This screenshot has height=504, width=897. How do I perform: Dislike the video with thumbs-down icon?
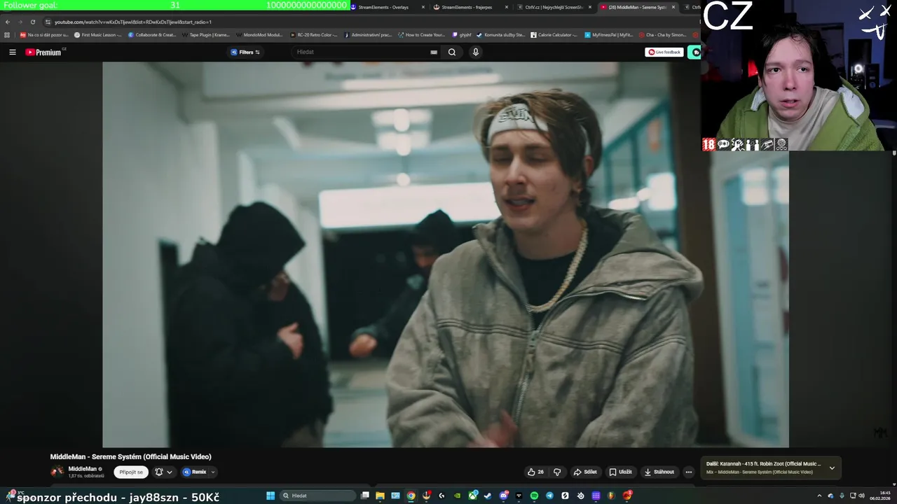pyautogui.click(x=557, y=472)
